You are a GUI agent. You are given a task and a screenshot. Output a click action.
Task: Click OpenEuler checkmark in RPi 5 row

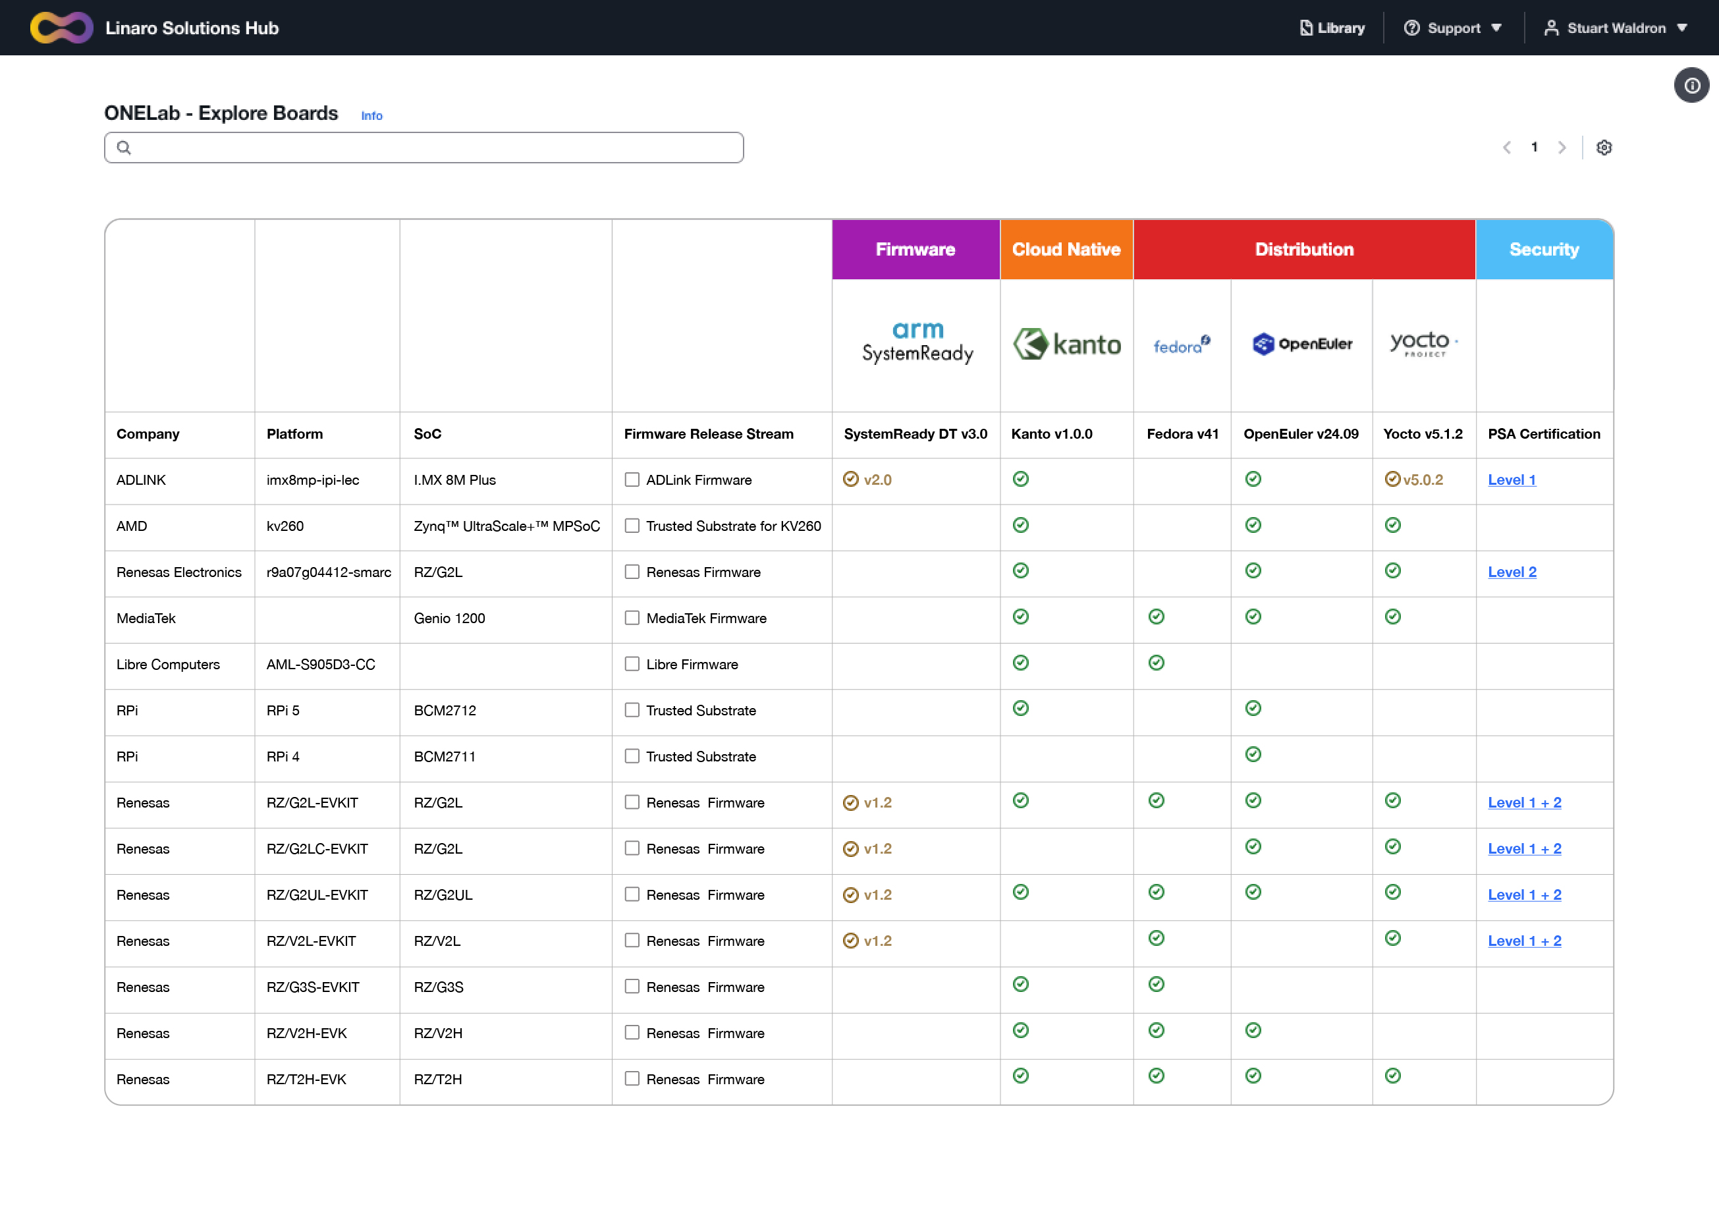(1253, 707)
